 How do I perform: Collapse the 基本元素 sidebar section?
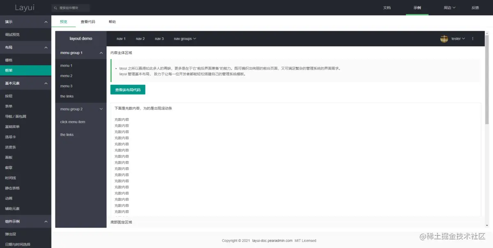[x=25, y=83]
